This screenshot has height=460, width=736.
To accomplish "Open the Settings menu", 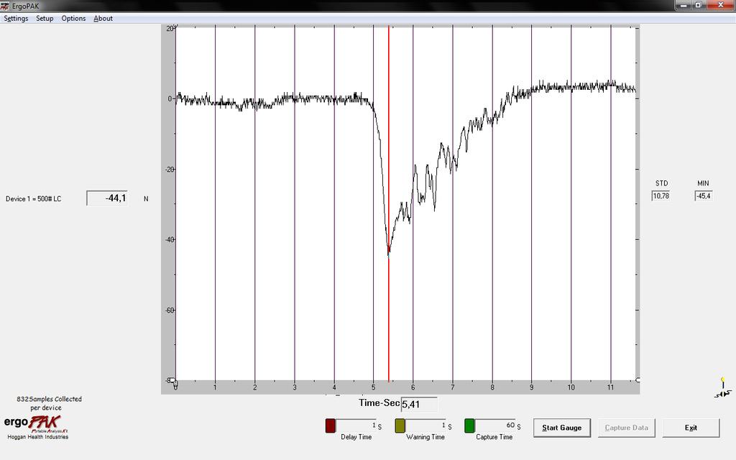I will pos(16,18).
